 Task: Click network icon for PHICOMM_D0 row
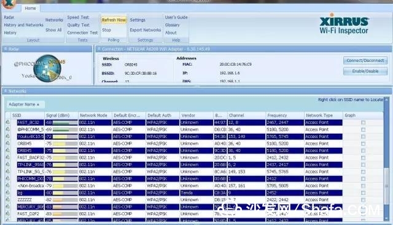pos(8,178)
